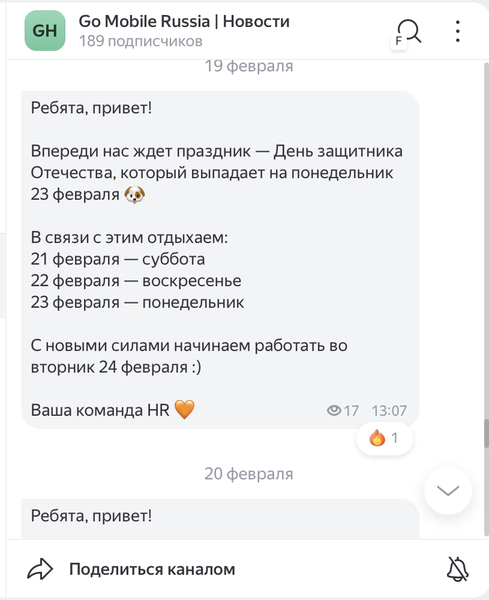Screen dimensions: 489x600
Task: Open the partially visible 20 February message
Action: (220, 519)
